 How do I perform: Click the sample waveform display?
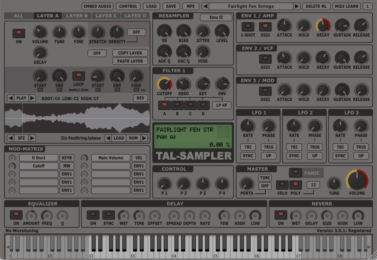pos(77,118)
